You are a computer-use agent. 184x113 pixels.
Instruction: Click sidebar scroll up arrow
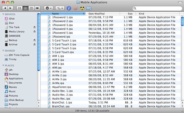point(39,103)
